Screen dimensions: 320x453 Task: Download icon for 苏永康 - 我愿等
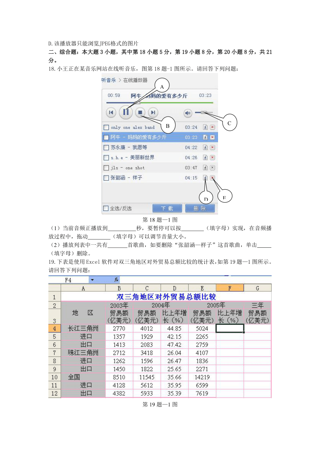pyautogui.click(x=205, y=148)
